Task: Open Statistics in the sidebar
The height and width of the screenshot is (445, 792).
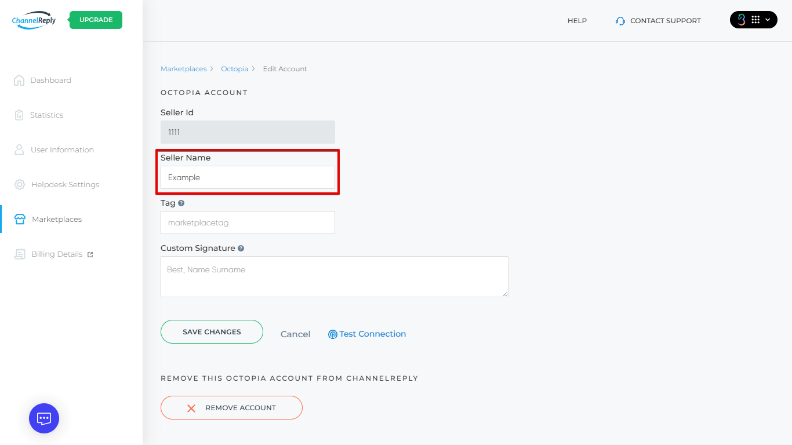Action: coord(46,115)
